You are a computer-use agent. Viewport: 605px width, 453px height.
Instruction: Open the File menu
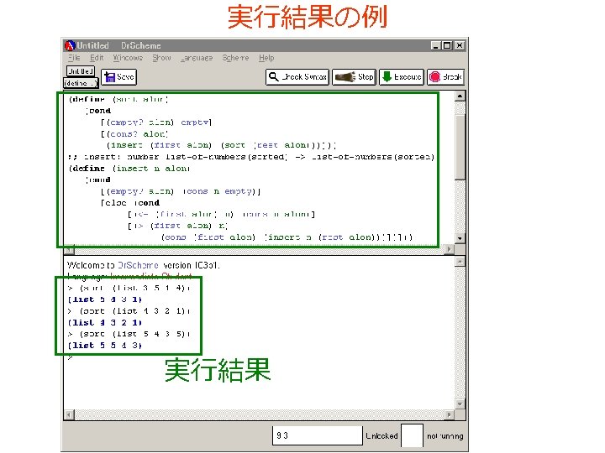tap(74, 58)
